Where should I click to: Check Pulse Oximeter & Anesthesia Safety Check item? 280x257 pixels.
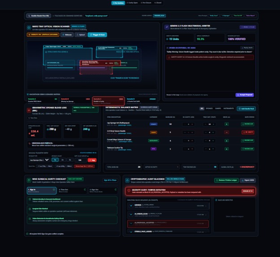click(x=30, y=218)
